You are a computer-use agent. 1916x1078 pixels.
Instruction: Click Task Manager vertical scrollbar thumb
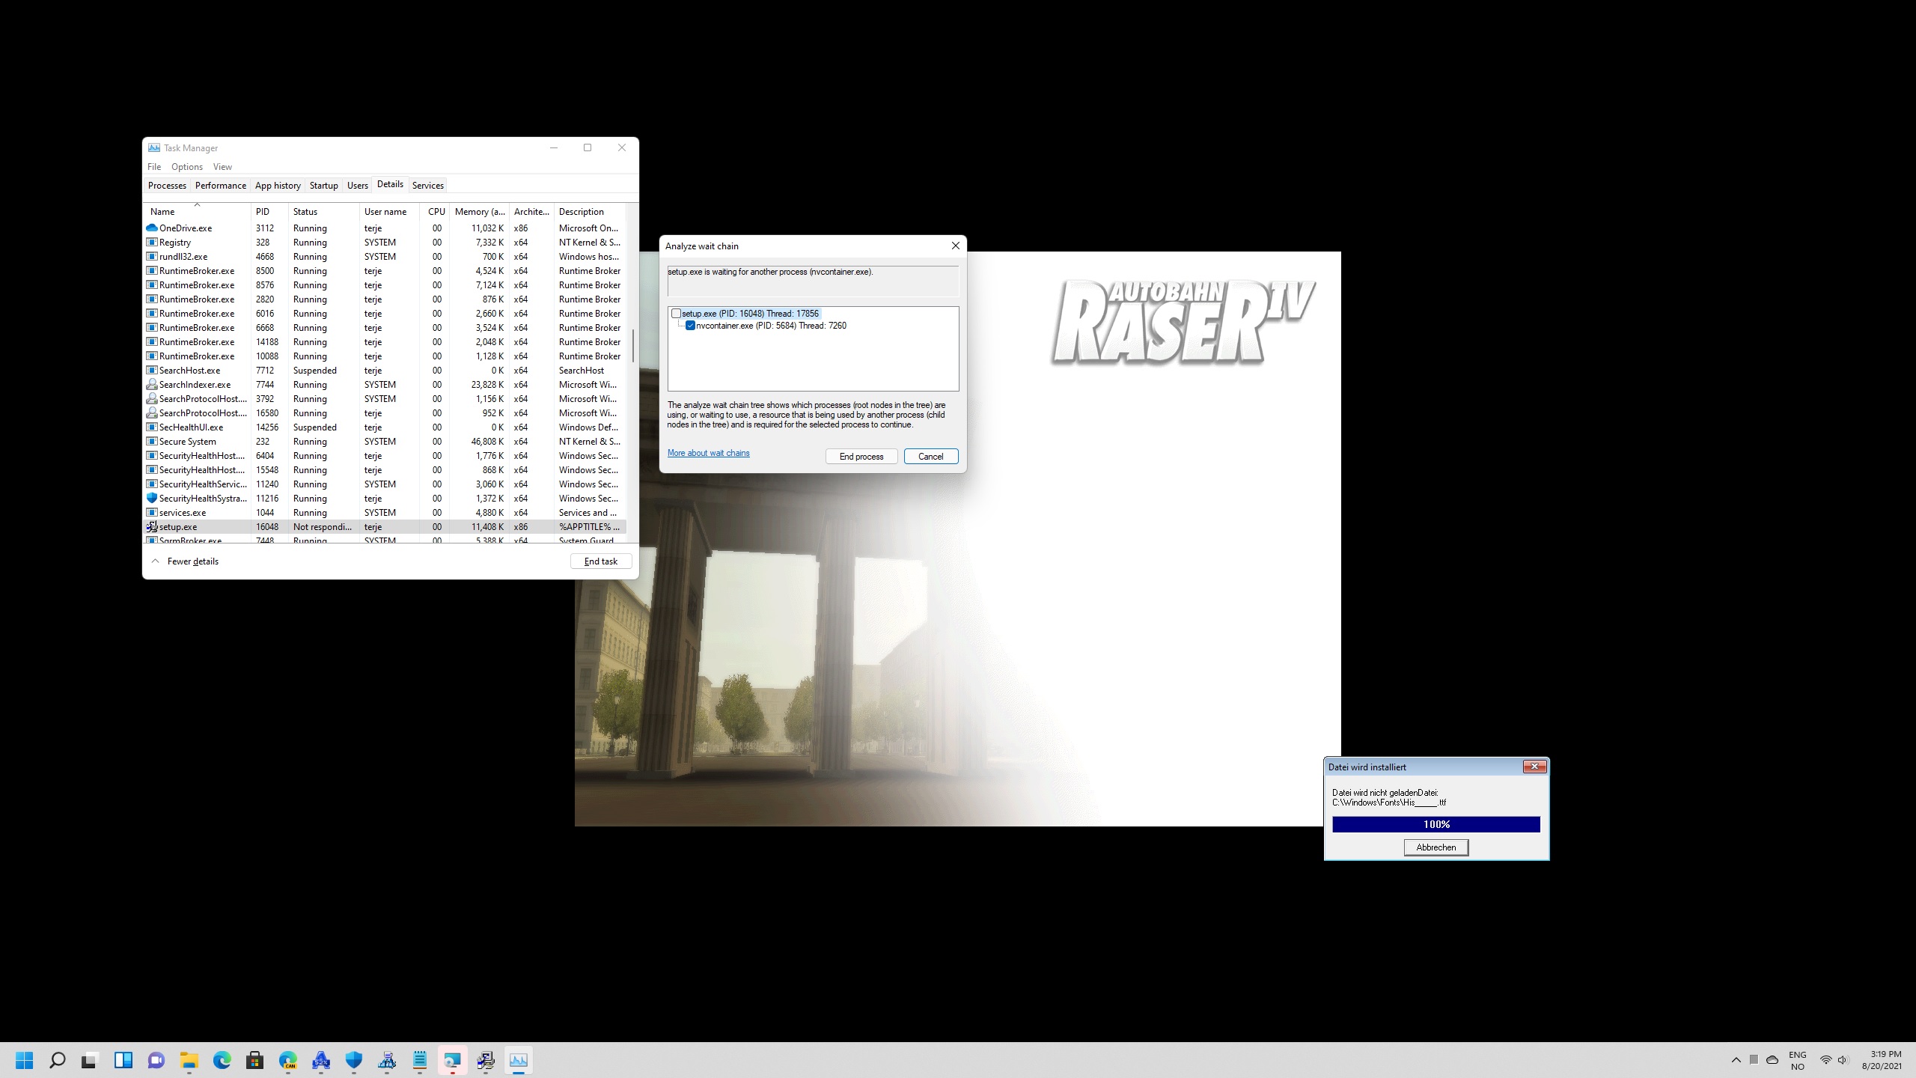[x=633, y=346]
